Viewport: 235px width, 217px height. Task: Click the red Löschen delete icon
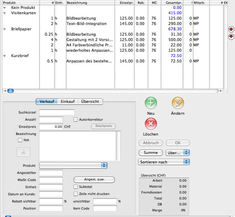(151, 124)
